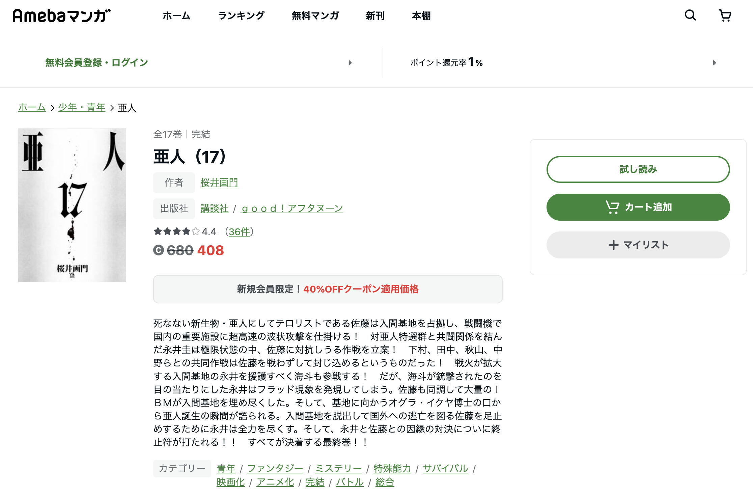The image size is (753, 496).
Task: Go to the ホーム navigation tab
Action: 176,16
